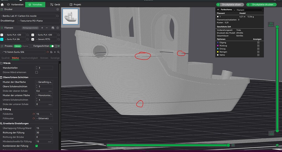Screen dimensions: 282x152
Task: Remove a filament with minus icon
Action: pyautogui.click(x=47, y=28)
